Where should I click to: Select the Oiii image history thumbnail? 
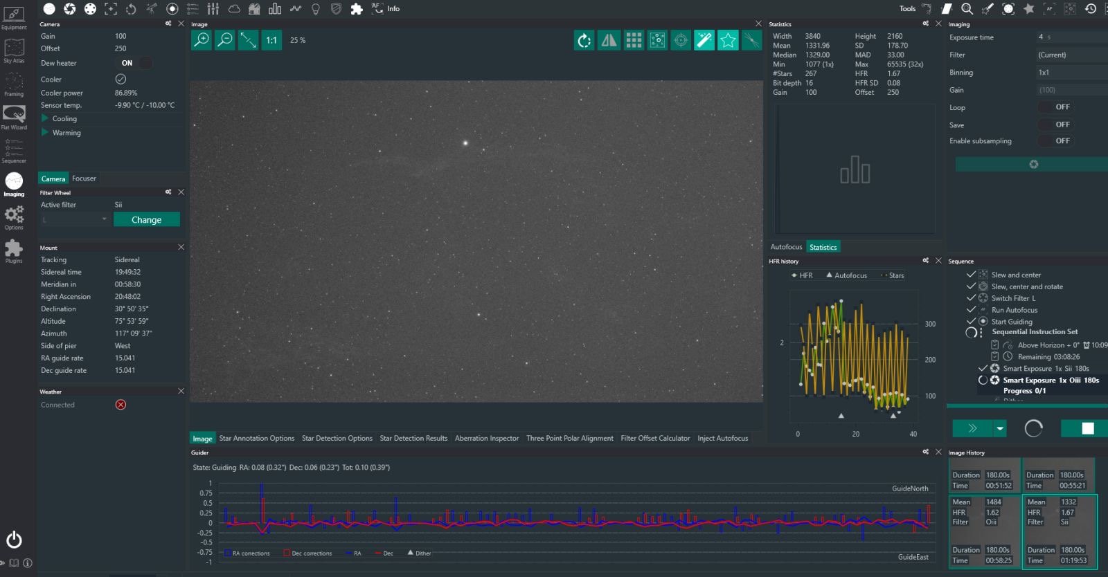point(983,531)
